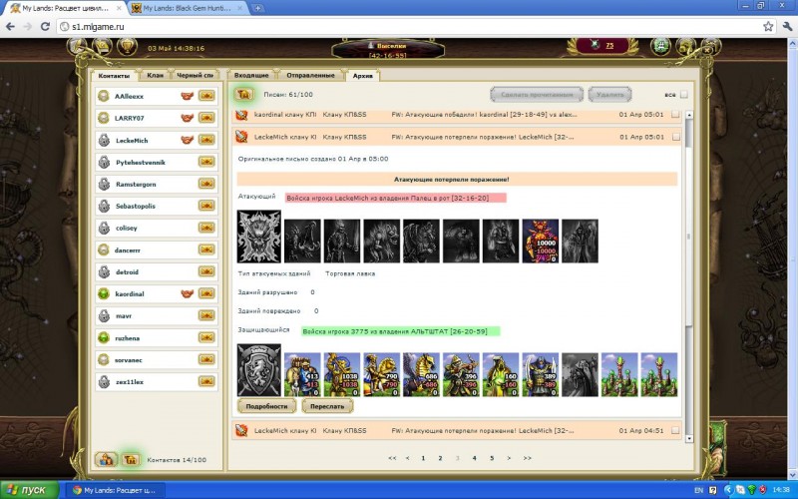Click the Удалить button

tap(609, 94)
